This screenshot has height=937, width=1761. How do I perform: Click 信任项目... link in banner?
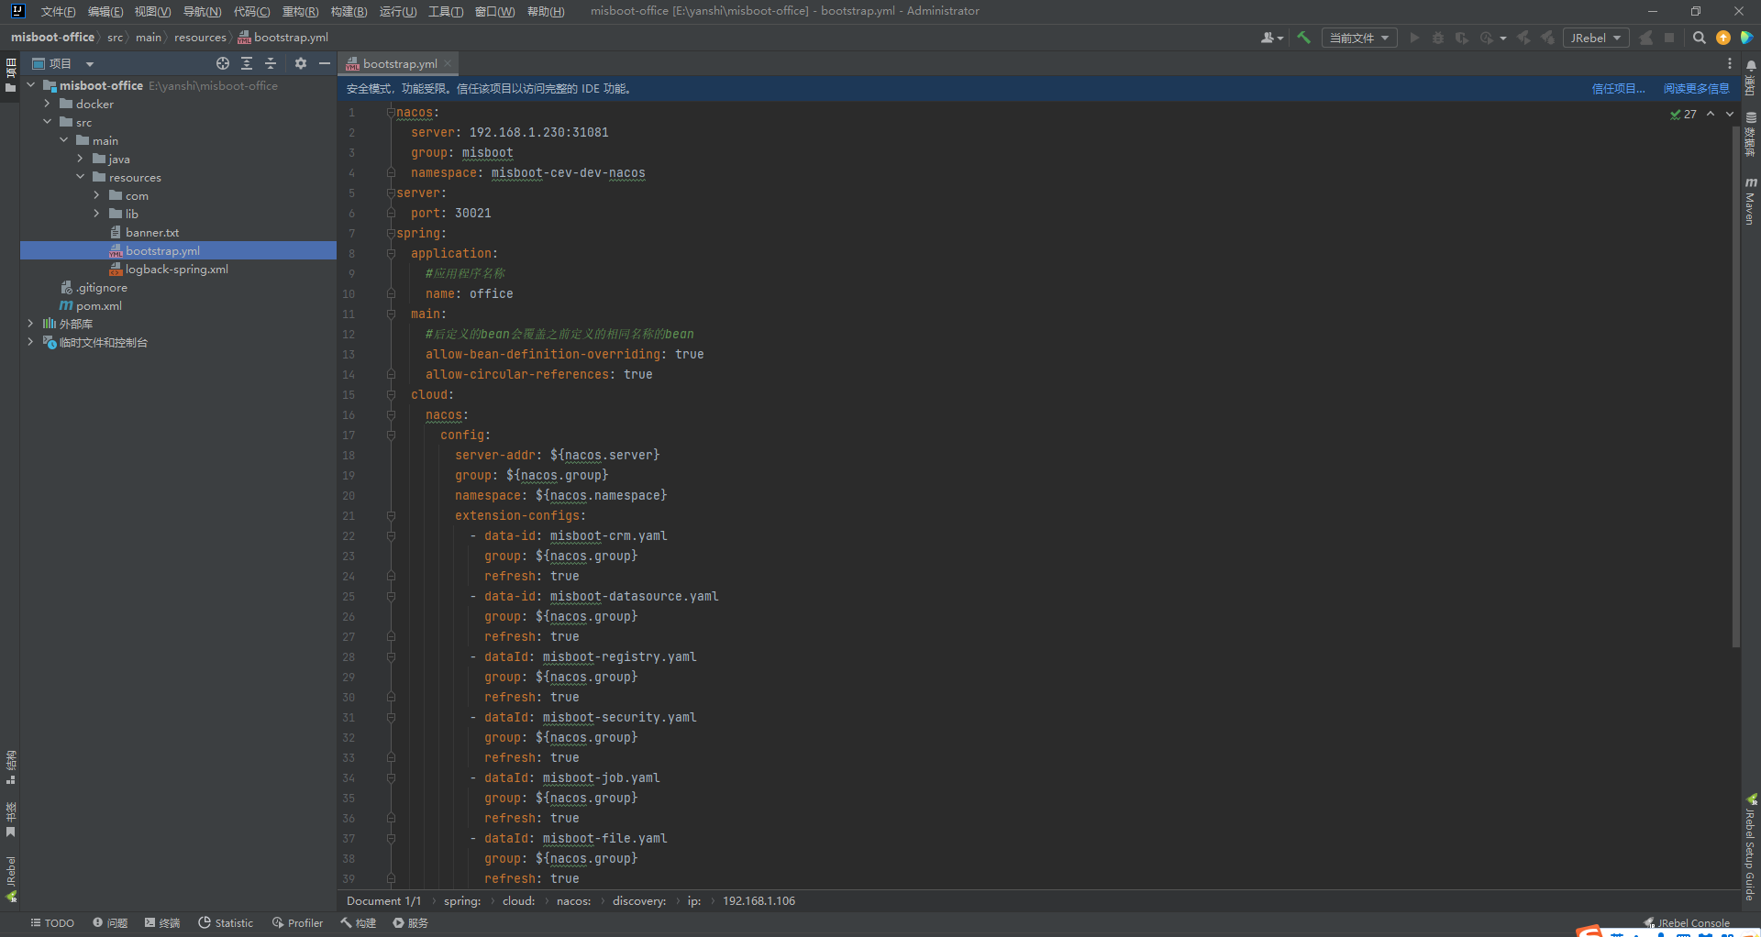tap(1618, 89)
